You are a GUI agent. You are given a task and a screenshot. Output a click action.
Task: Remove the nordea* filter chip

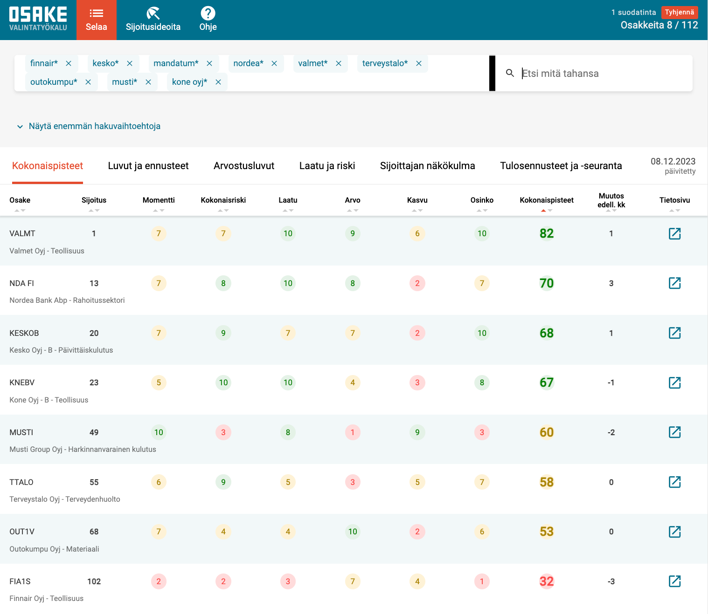[274, 63]
